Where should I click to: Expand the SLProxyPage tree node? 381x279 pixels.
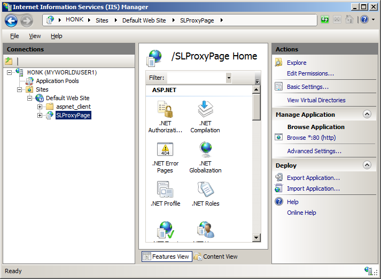40,115
